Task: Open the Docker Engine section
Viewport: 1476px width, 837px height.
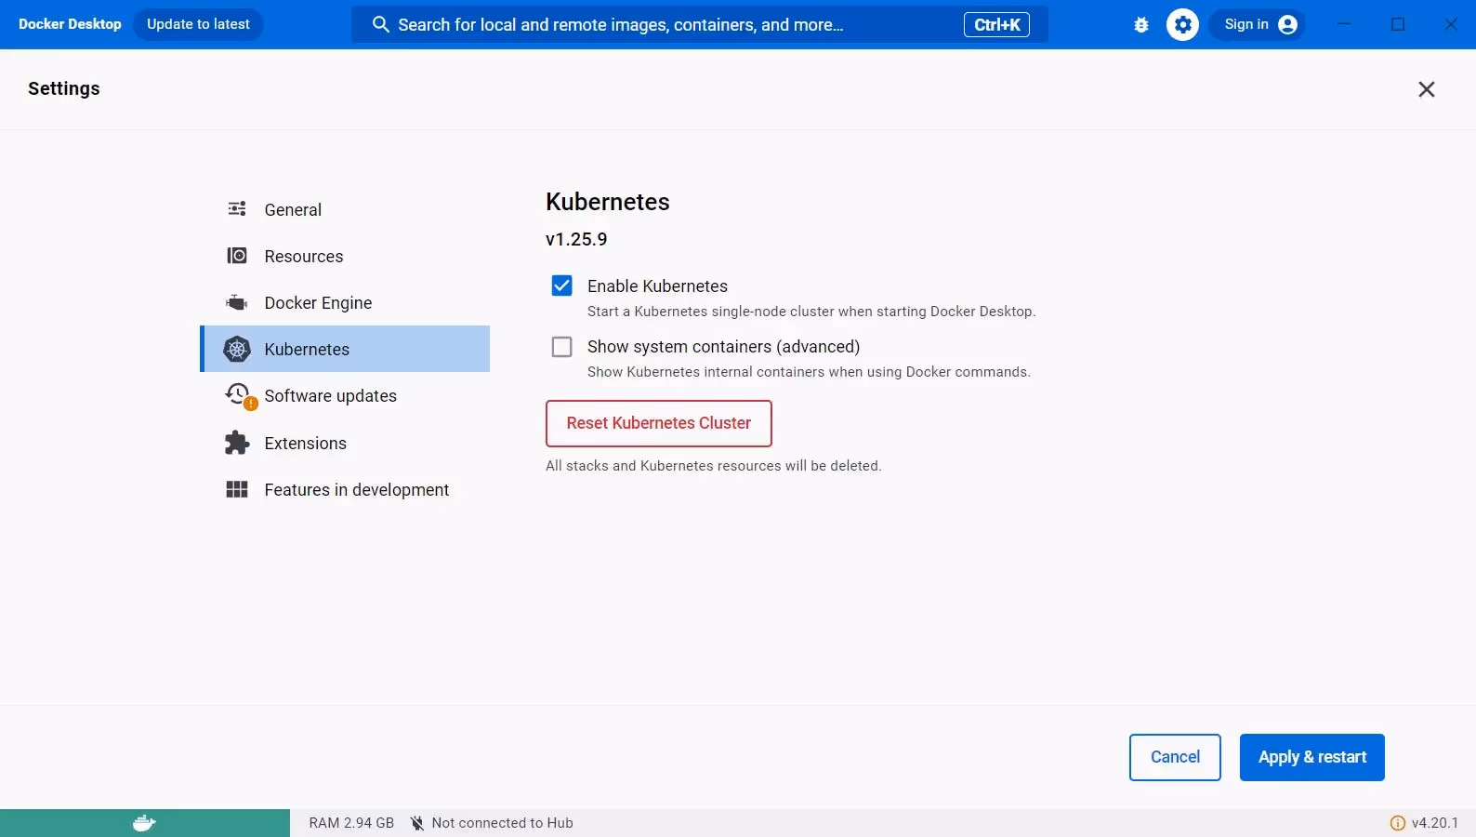Action: point(345,302)
